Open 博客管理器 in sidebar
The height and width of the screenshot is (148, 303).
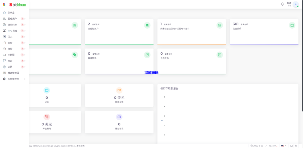point(13,73)
